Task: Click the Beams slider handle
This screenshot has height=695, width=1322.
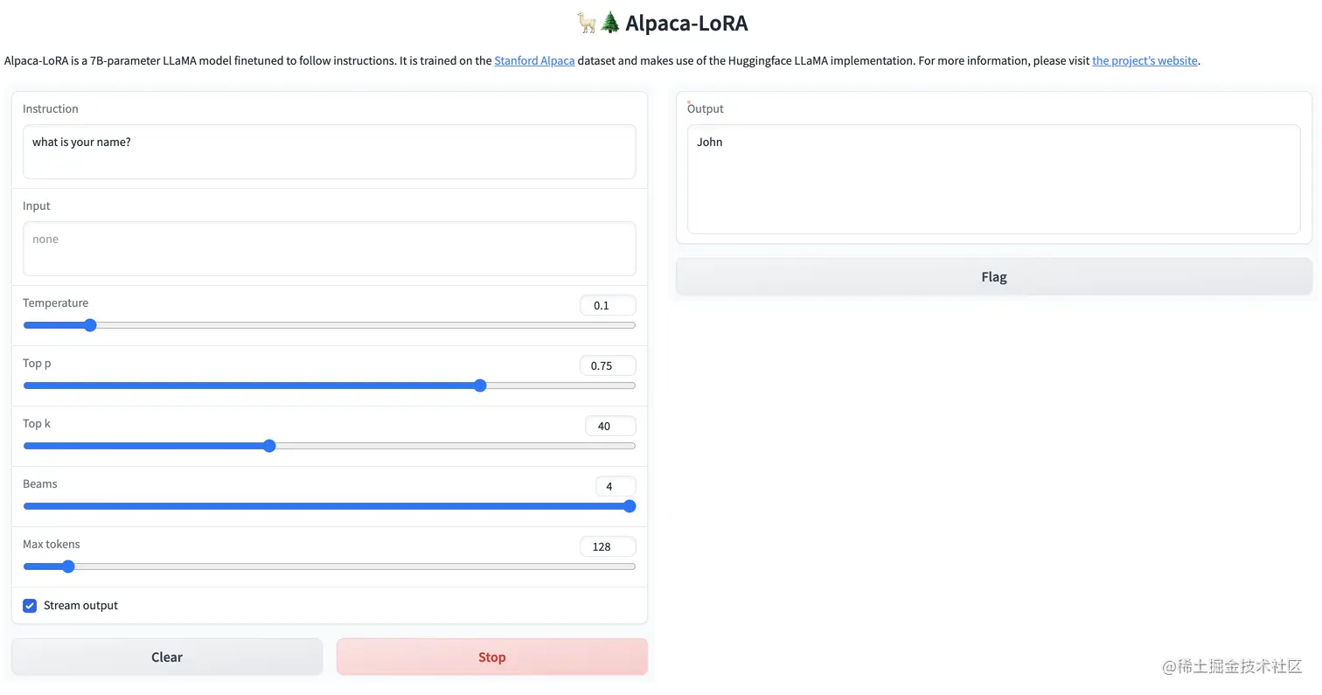Action: [630, 506]
